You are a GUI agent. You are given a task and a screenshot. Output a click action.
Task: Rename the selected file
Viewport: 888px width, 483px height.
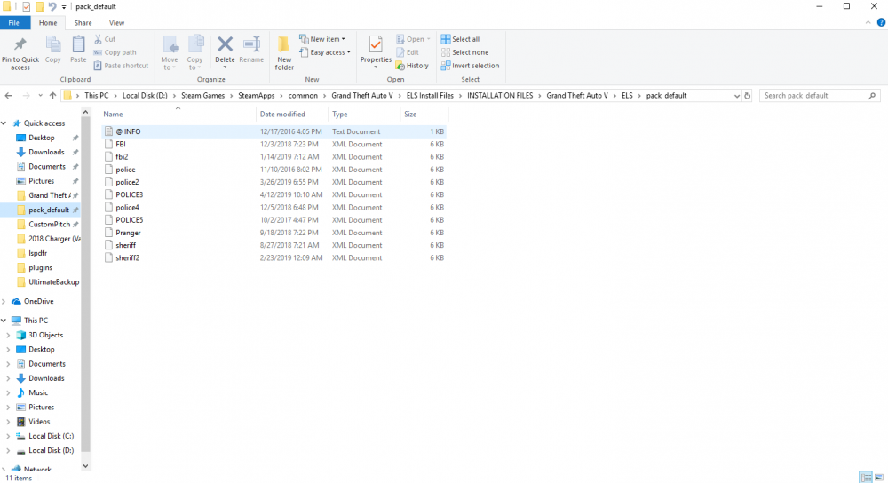tap(251, 50)
